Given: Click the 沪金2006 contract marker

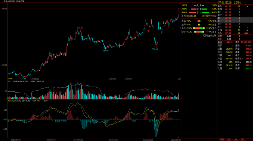Looking at the screenshot, I should click(129, 79).
